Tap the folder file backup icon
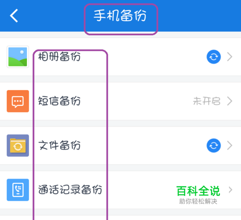 [x=18, y=145]
